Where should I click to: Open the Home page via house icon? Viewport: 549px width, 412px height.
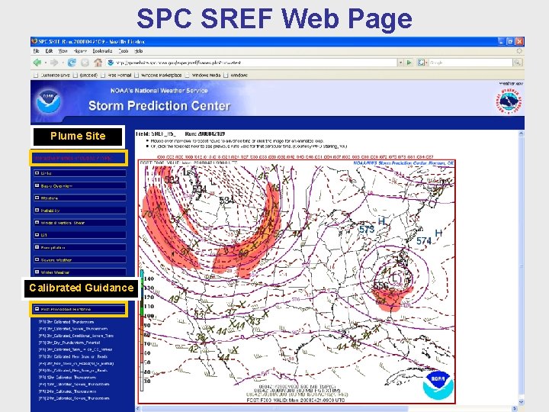tap(98, 63)
